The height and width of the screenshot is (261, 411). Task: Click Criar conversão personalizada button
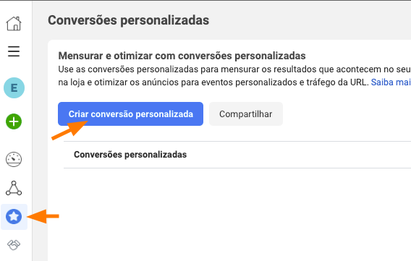tap(130, 114)
